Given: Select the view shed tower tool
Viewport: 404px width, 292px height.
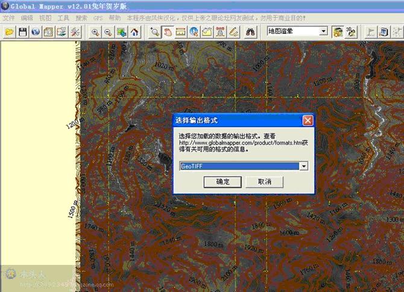Looking at the screenshot, I should pos(220,32).
